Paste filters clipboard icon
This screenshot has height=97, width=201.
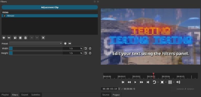pos(20,38)
